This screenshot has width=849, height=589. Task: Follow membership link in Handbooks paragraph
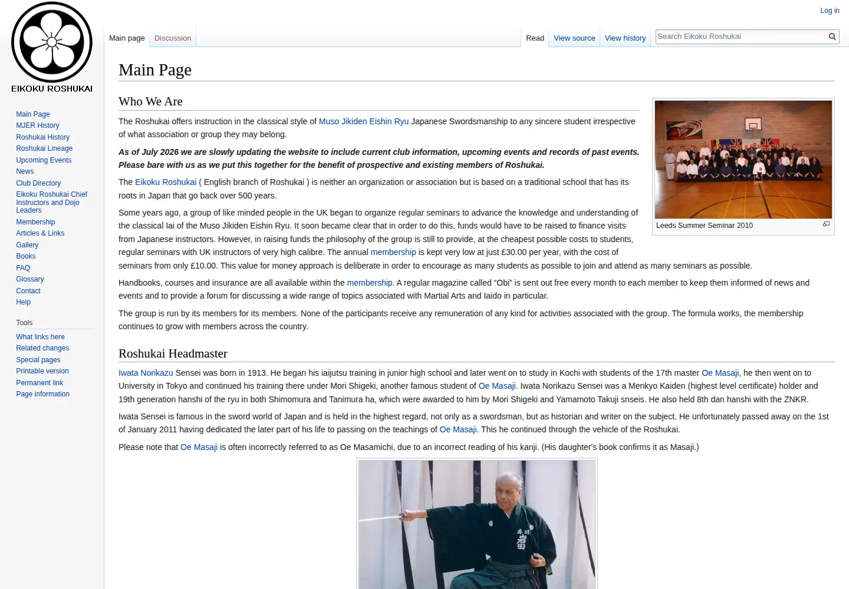370,283
